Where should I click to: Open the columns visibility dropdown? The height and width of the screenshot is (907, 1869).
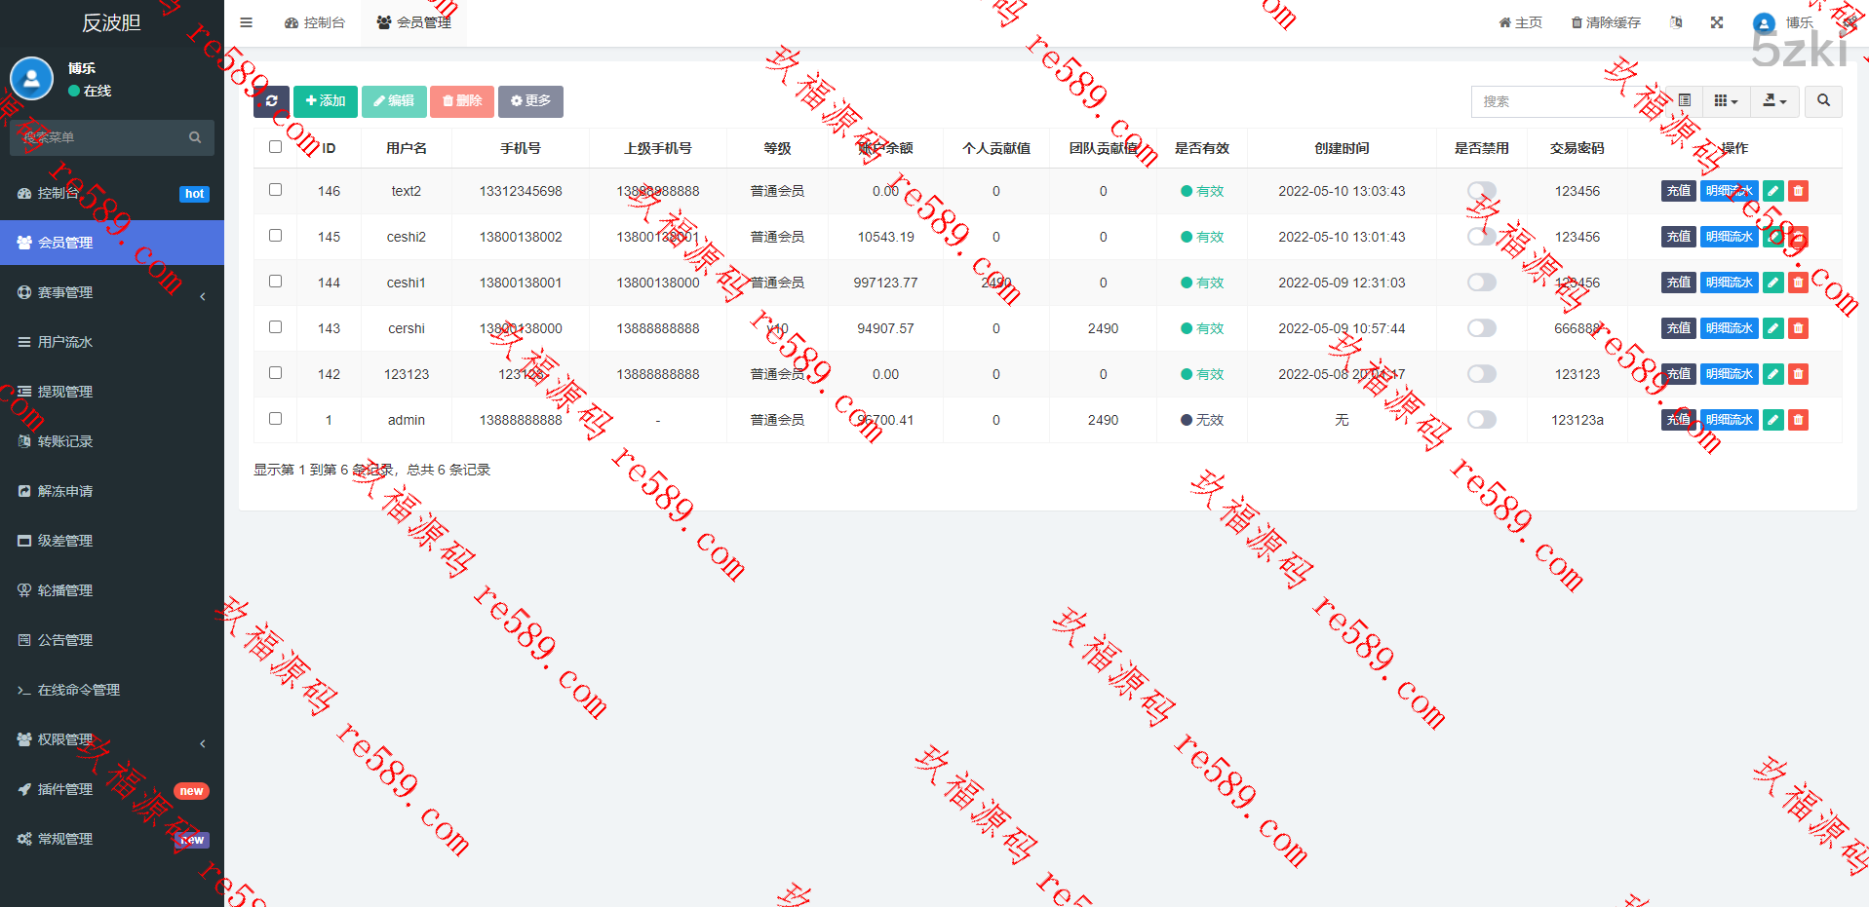coord(1725,101)
